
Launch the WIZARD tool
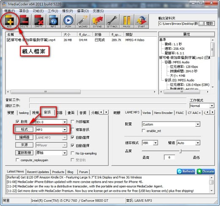(83, 21)
